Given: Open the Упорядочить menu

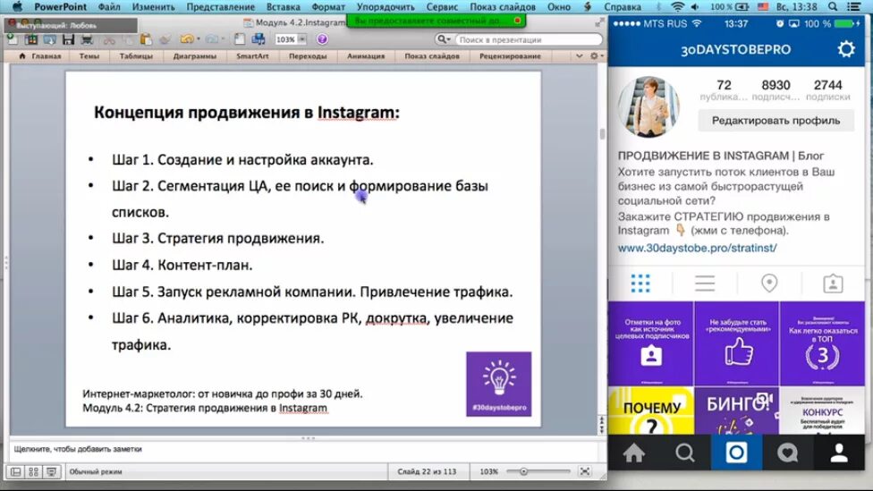Looking at the screenshot, I should coord(386,6).
